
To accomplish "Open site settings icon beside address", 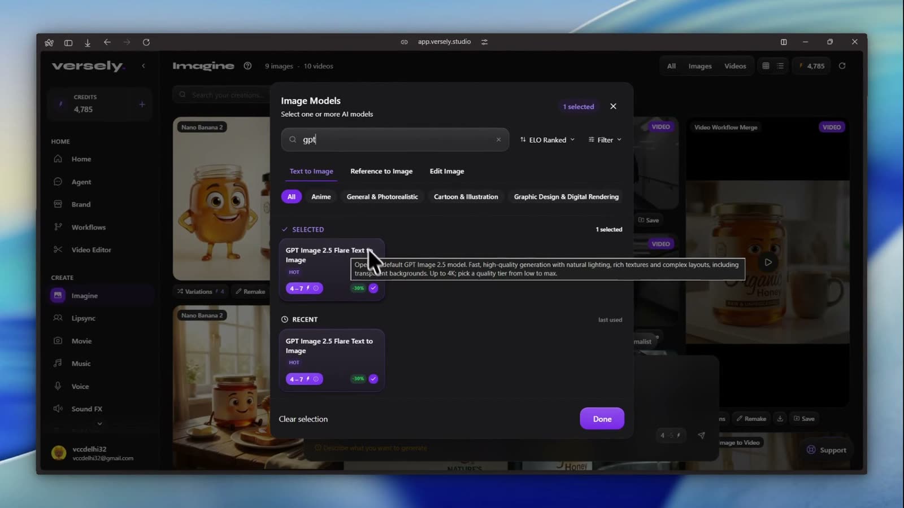I will pos(484,42).
